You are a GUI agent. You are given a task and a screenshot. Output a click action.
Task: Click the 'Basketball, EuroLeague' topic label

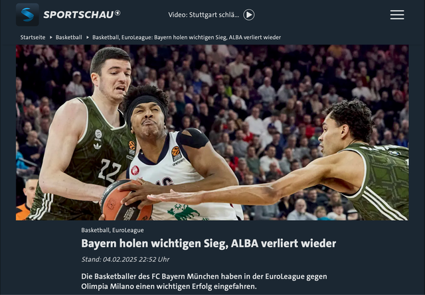pyautogui.click(x=112, y=230)
